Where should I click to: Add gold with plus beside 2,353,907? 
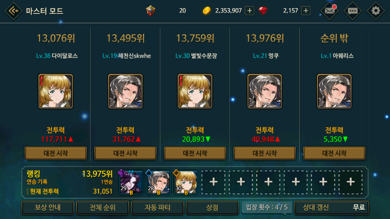coord(250,11)
